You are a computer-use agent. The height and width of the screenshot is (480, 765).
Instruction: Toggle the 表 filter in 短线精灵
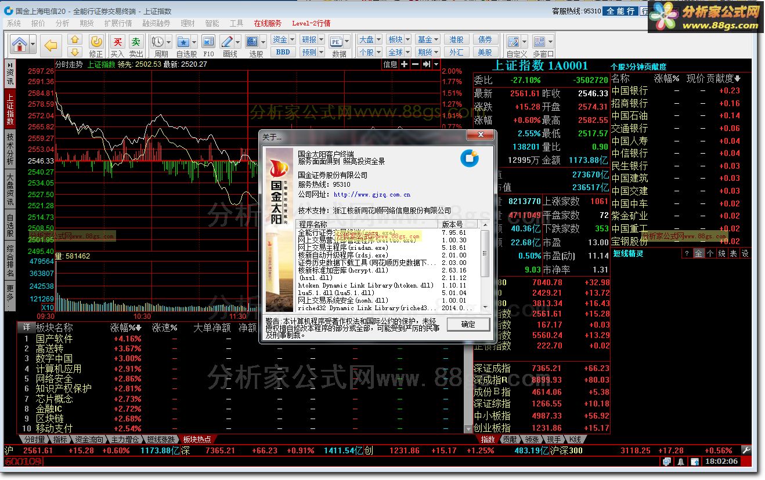[733, 254]
